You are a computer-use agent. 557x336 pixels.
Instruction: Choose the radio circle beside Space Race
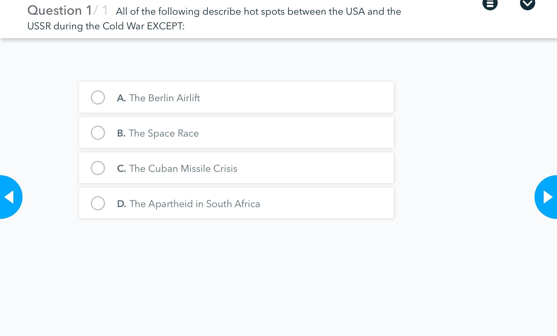[98, 133]
